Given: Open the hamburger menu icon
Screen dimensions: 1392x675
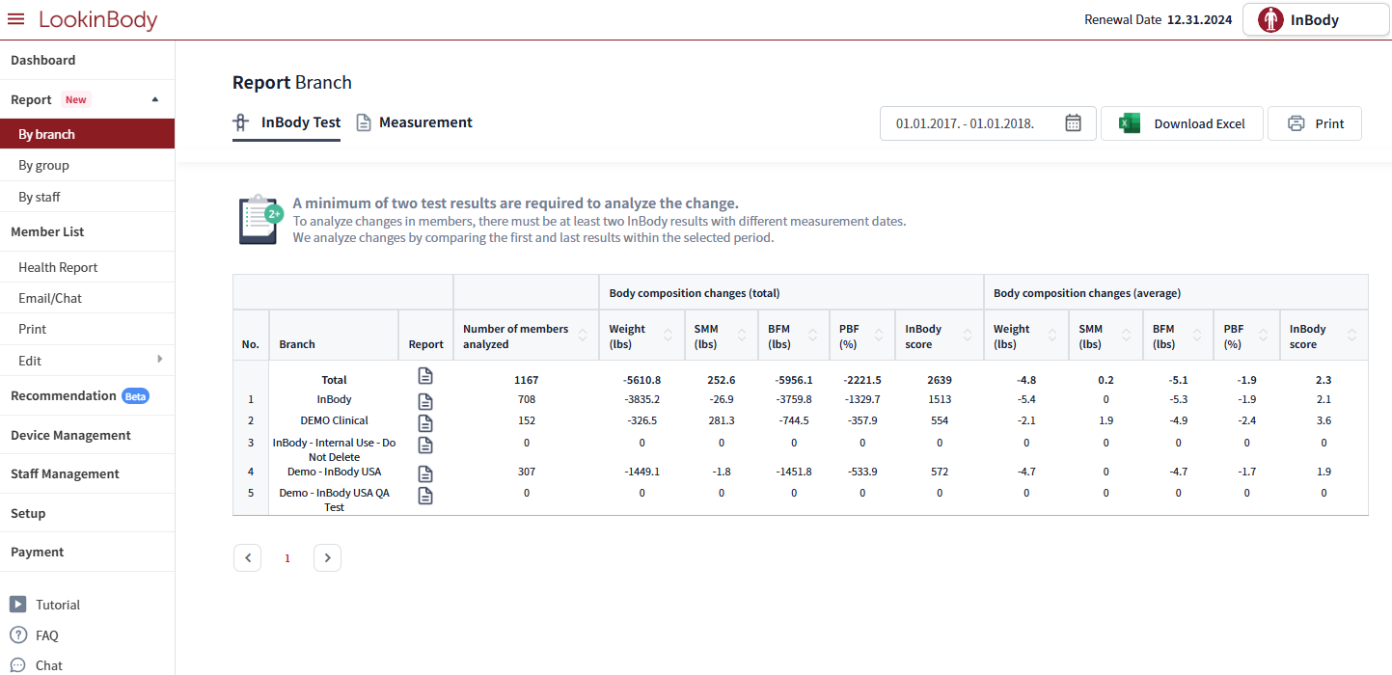Looking at the screenshot, I should coord(15,19).
